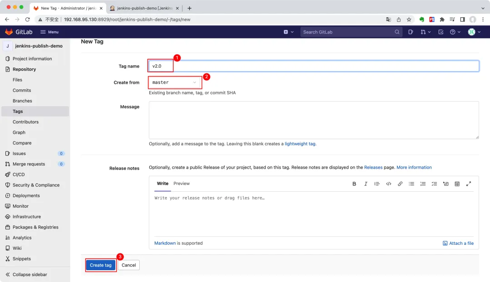Switch to the Preview tab
Screen dimensions: 490x282
(x=181, y=184)
